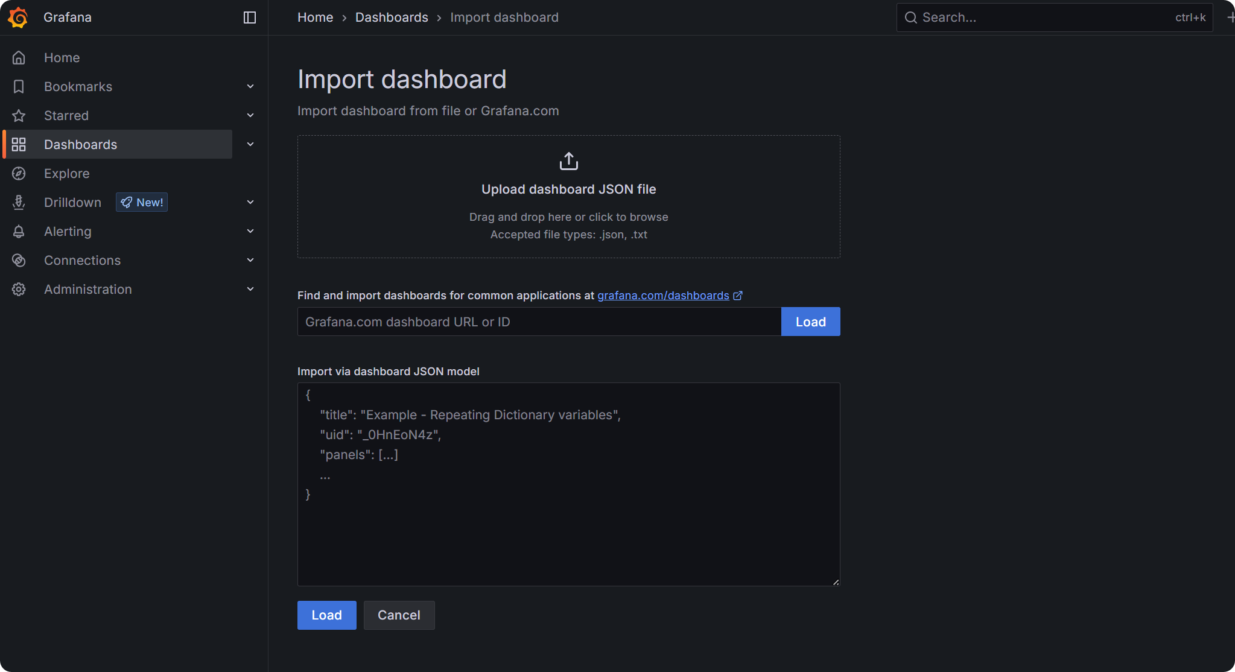Open grafana.com/dashboards link
1235x672 pixels.
tap(663, 296)
